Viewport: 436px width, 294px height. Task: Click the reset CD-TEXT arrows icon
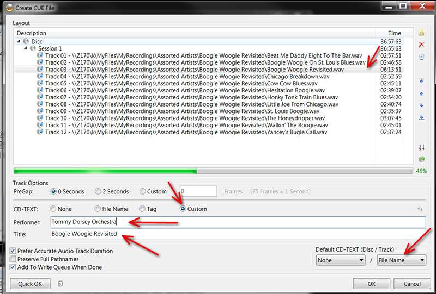tap(420, 209)
